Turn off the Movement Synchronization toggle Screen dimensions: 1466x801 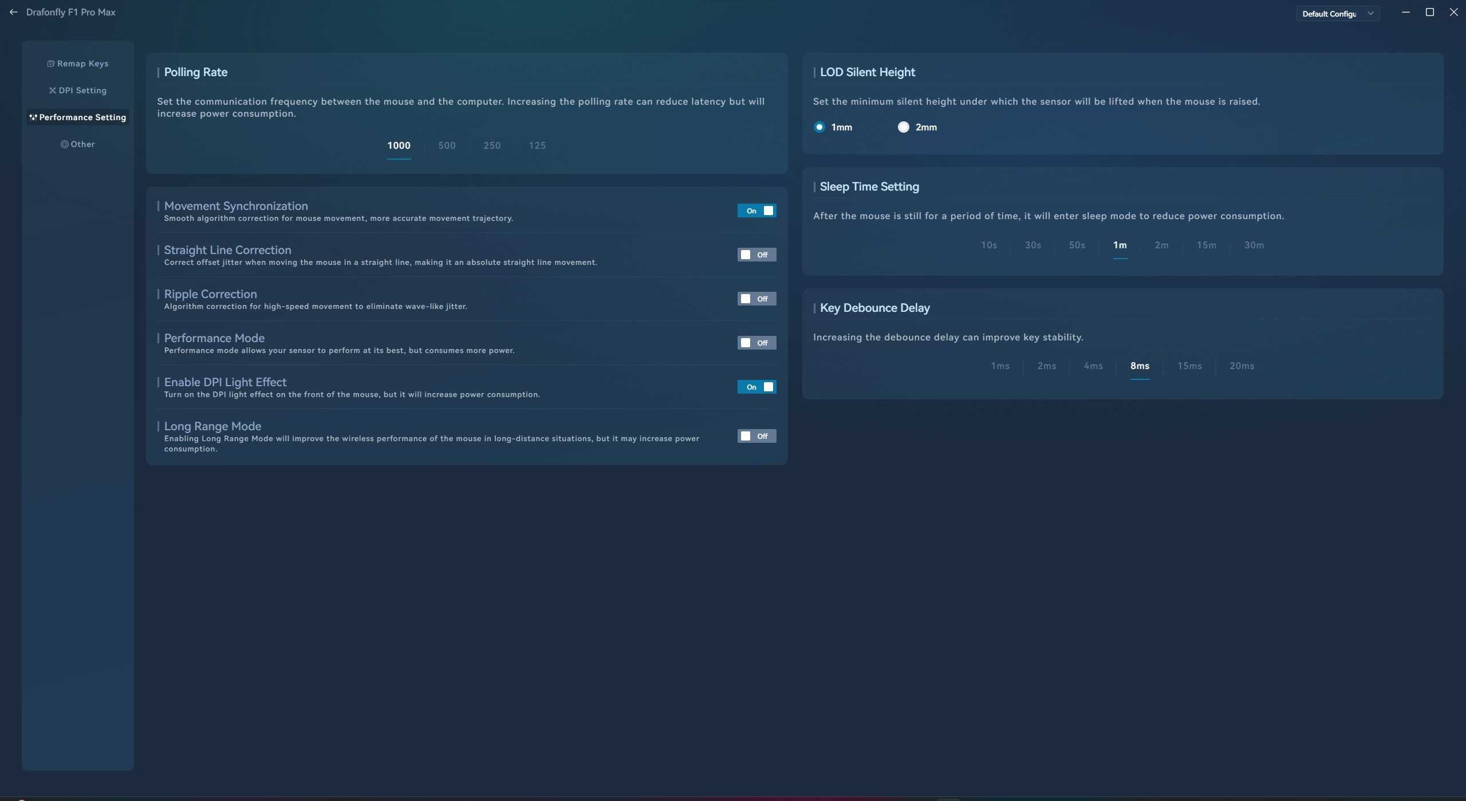[757, 211]
